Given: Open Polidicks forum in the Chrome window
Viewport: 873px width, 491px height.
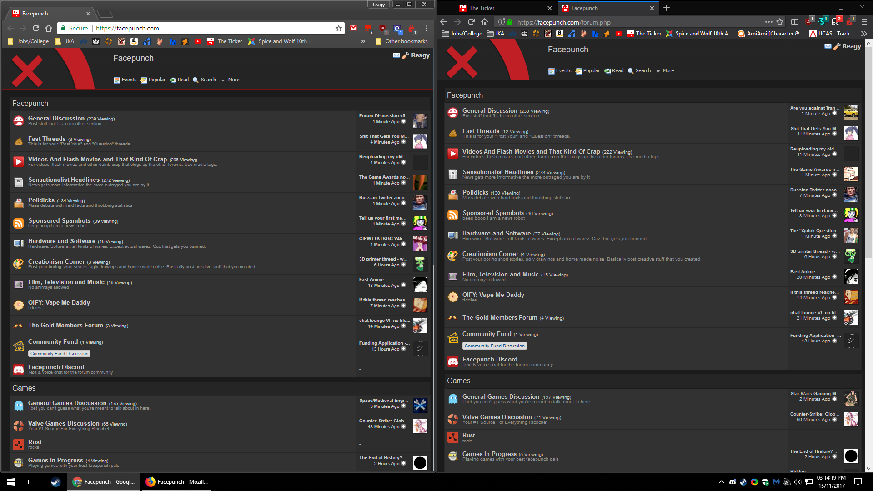Looking at the screenshot, I should [41, 200].
